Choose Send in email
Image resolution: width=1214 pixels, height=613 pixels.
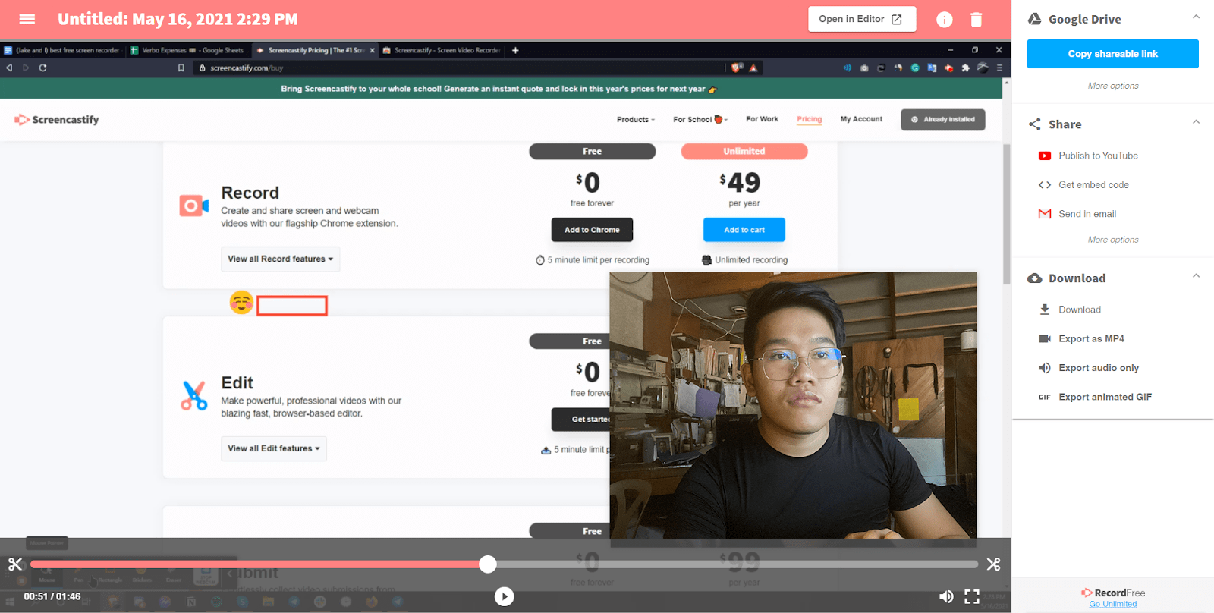(x=1087, y=214)
